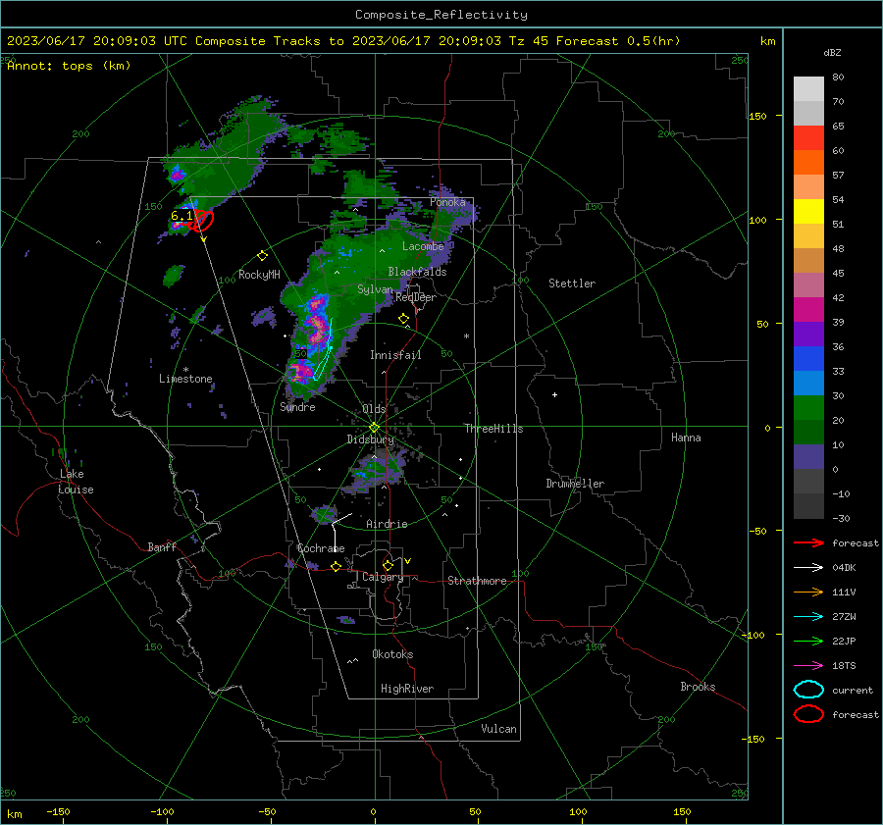Click the Limestone label

coord(185,379)
